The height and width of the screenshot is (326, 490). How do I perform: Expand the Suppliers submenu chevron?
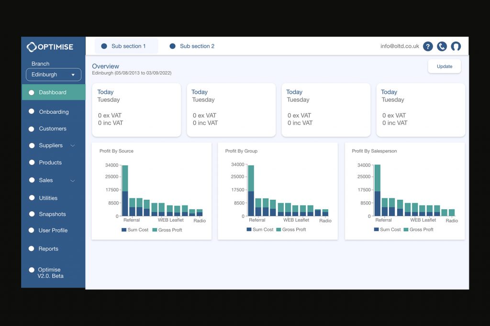click(73, 145)
